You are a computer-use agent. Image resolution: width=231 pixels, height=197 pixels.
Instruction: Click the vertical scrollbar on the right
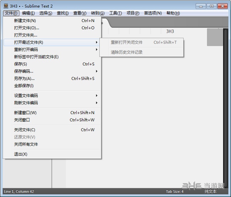click(226, 108)
